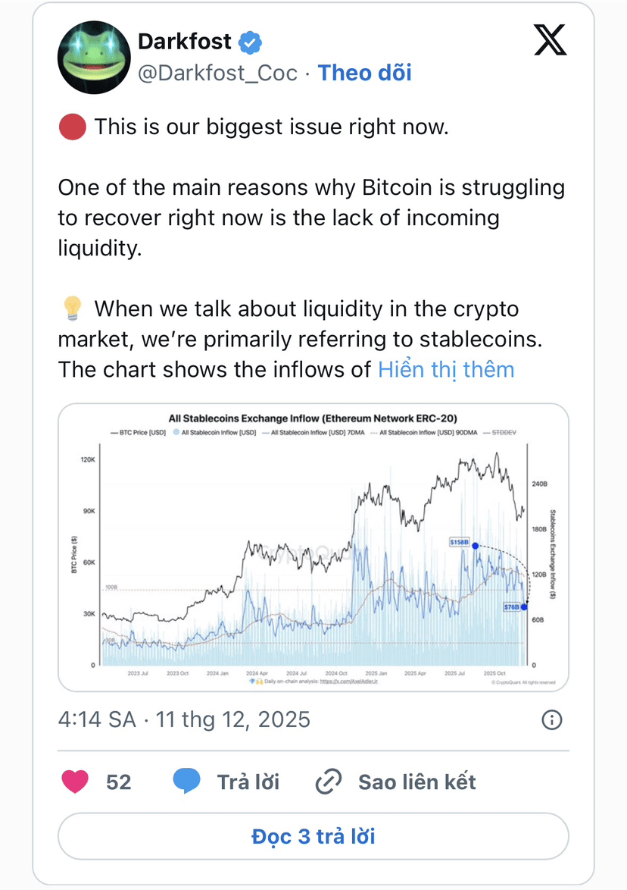The image size is (627, 890).
Task: Click the blue verified badge
Action: (250, 42)
